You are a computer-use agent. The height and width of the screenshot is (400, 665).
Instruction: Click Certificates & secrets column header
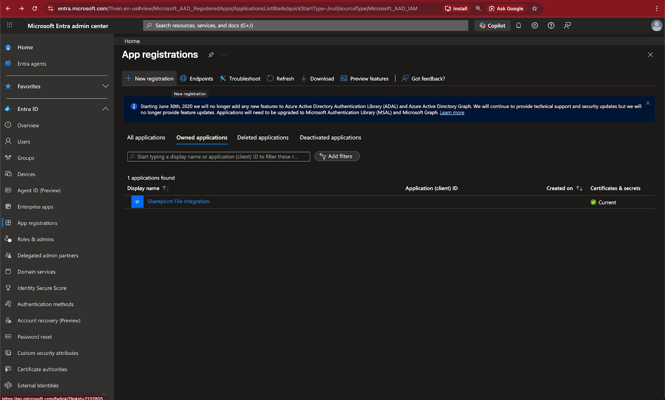[x=615, y=188]
